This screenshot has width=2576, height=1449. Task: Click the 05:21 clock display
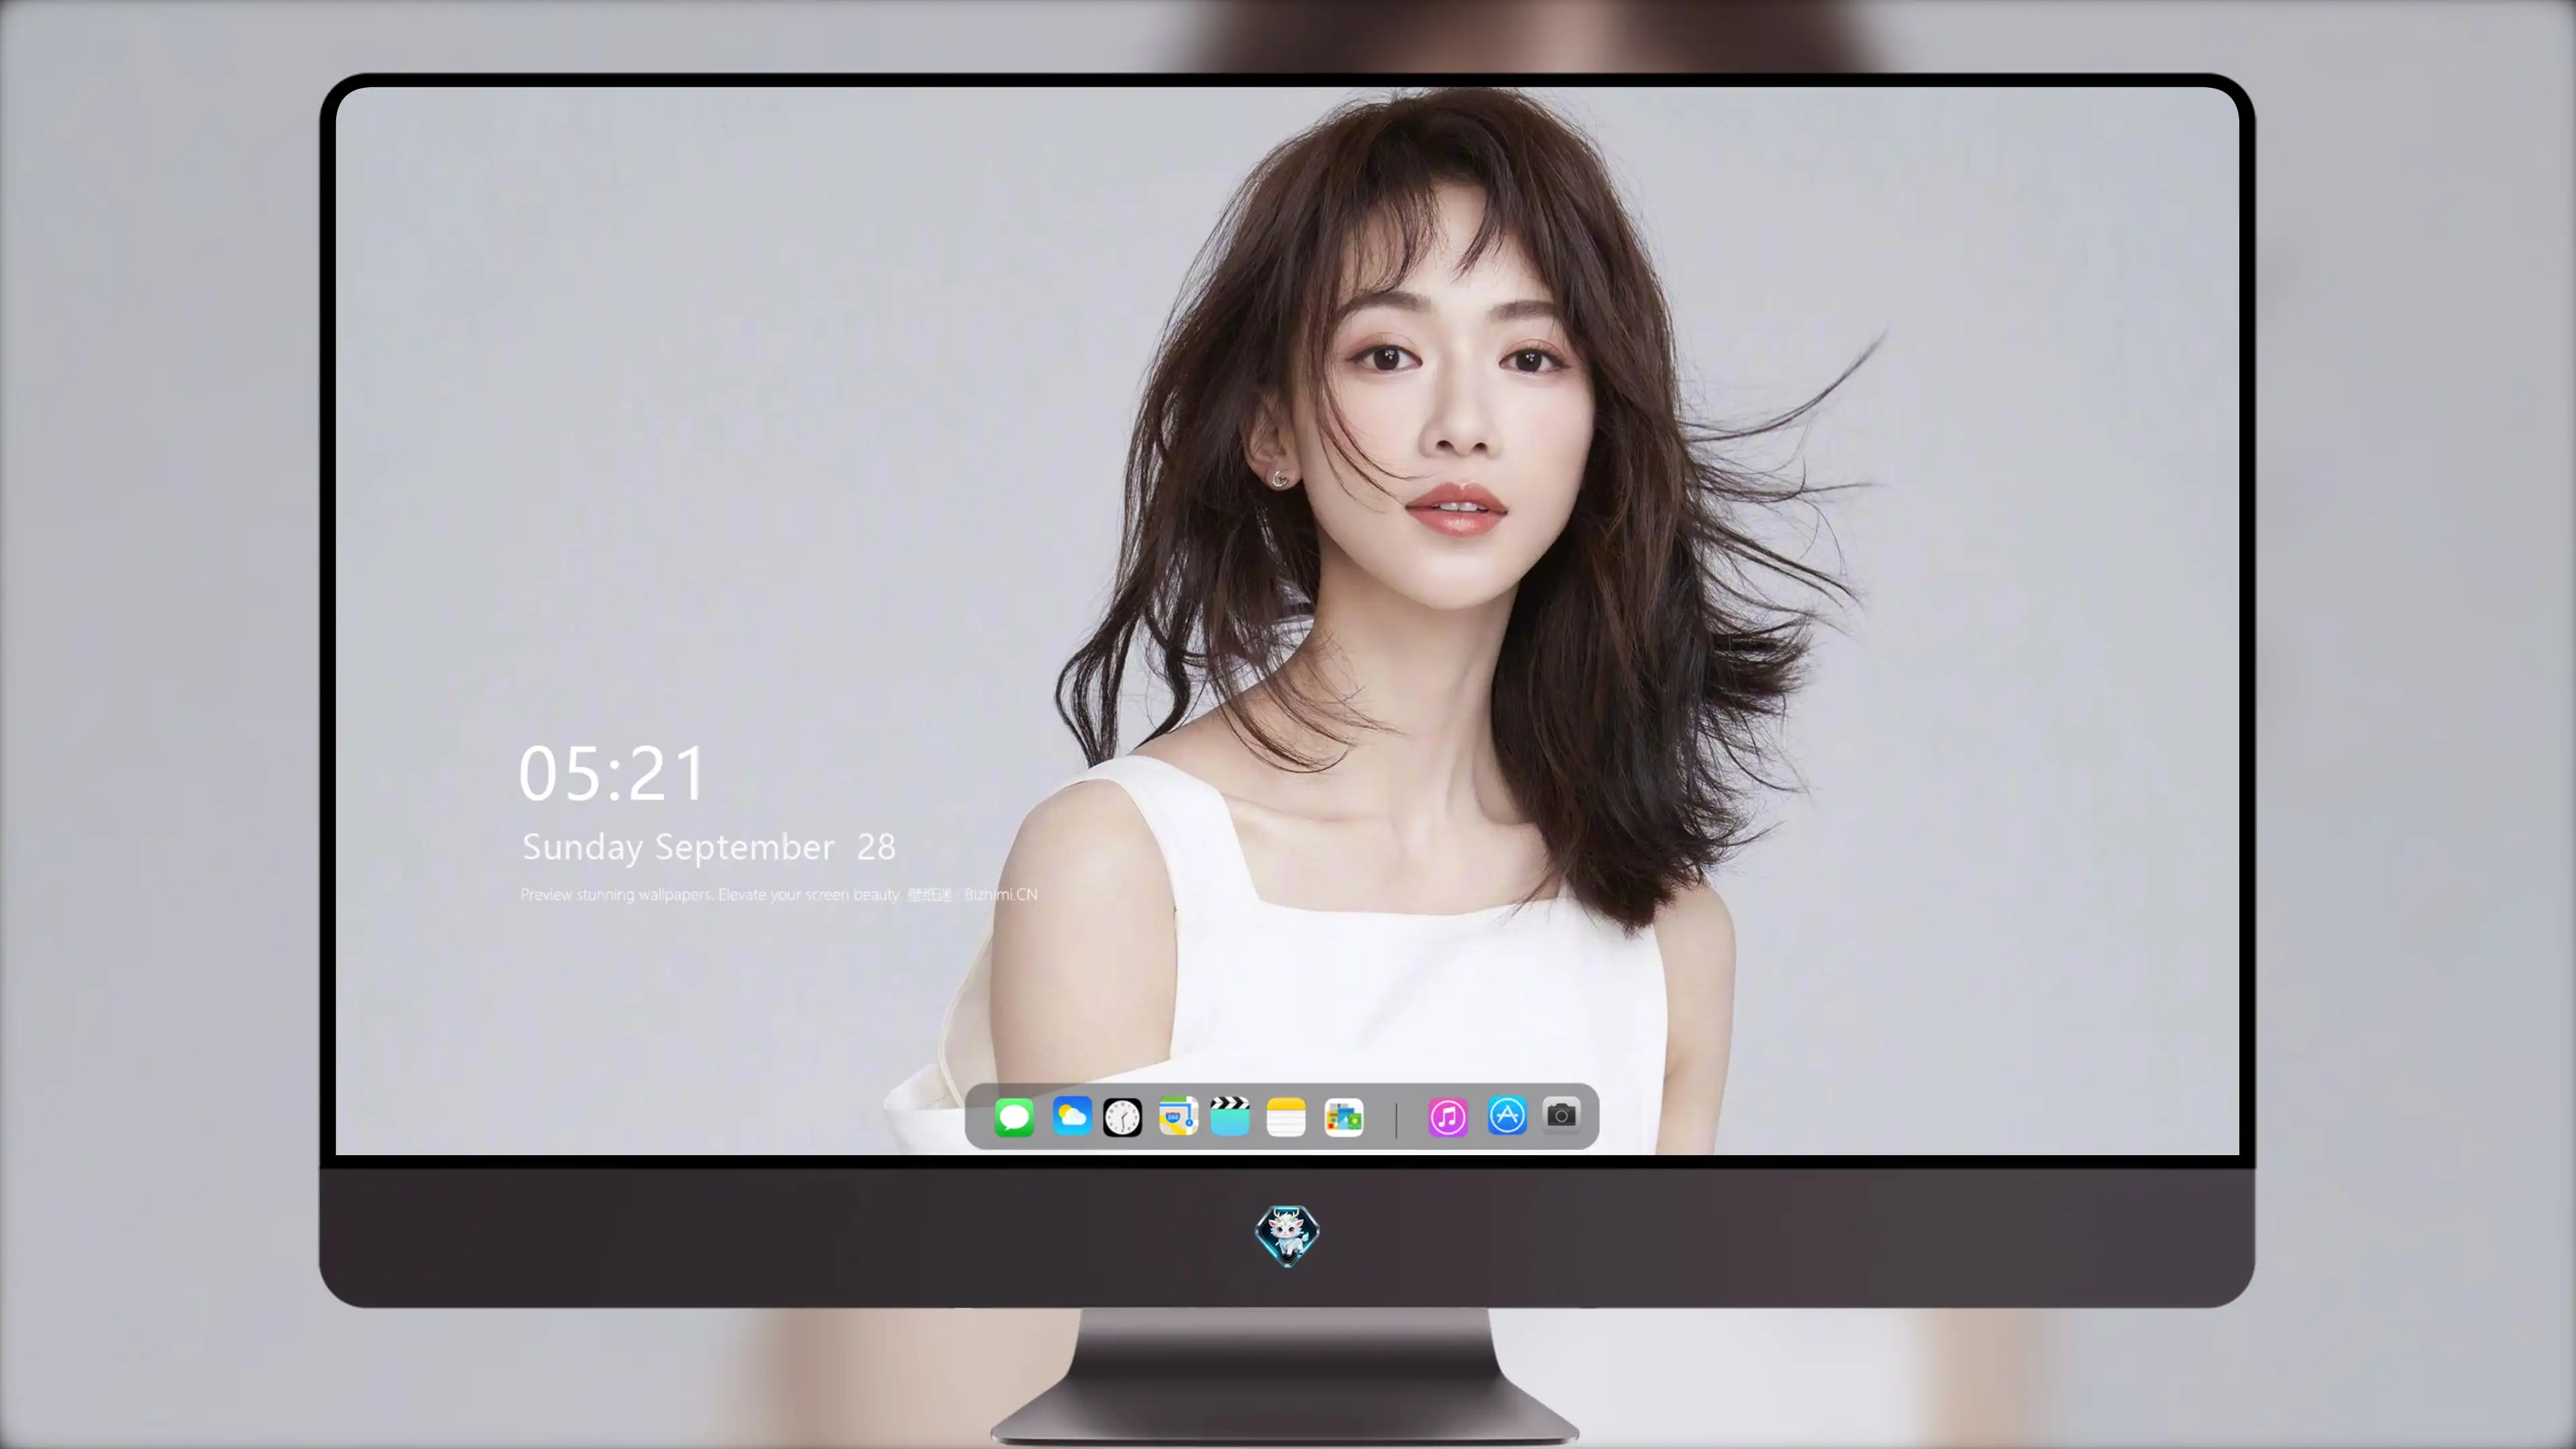coord(612,774)
